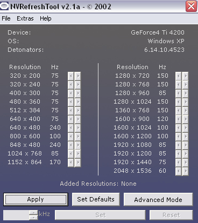Decrease Hz for 320 x 240
This screenshot has width=198, height=223.
(x=71, y=85)
